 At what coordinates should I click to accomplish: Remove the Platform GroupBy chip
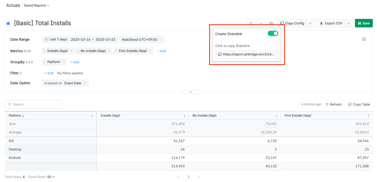(x=64, y=62)
